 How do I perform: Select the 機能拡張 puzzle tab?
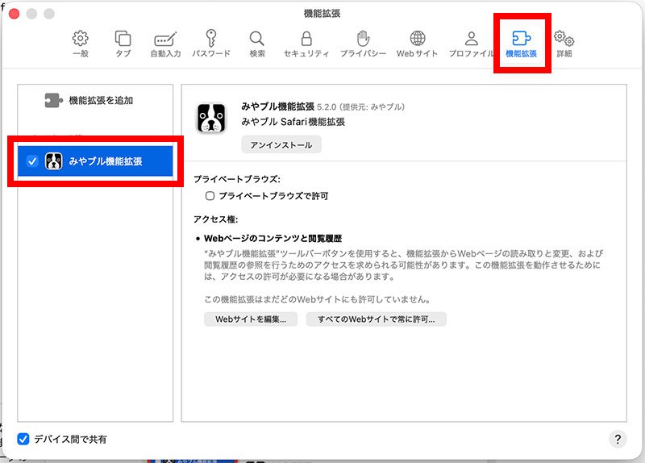pyautogui.click(x=521, y=44)
